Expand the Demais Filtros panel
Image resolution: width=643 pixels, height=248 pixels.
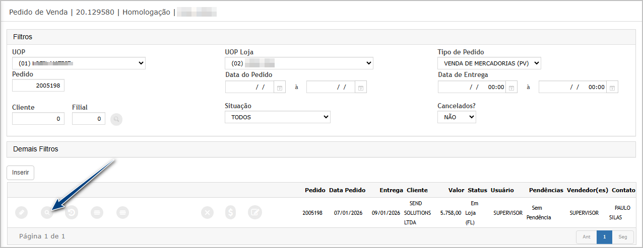pos(321,149)
